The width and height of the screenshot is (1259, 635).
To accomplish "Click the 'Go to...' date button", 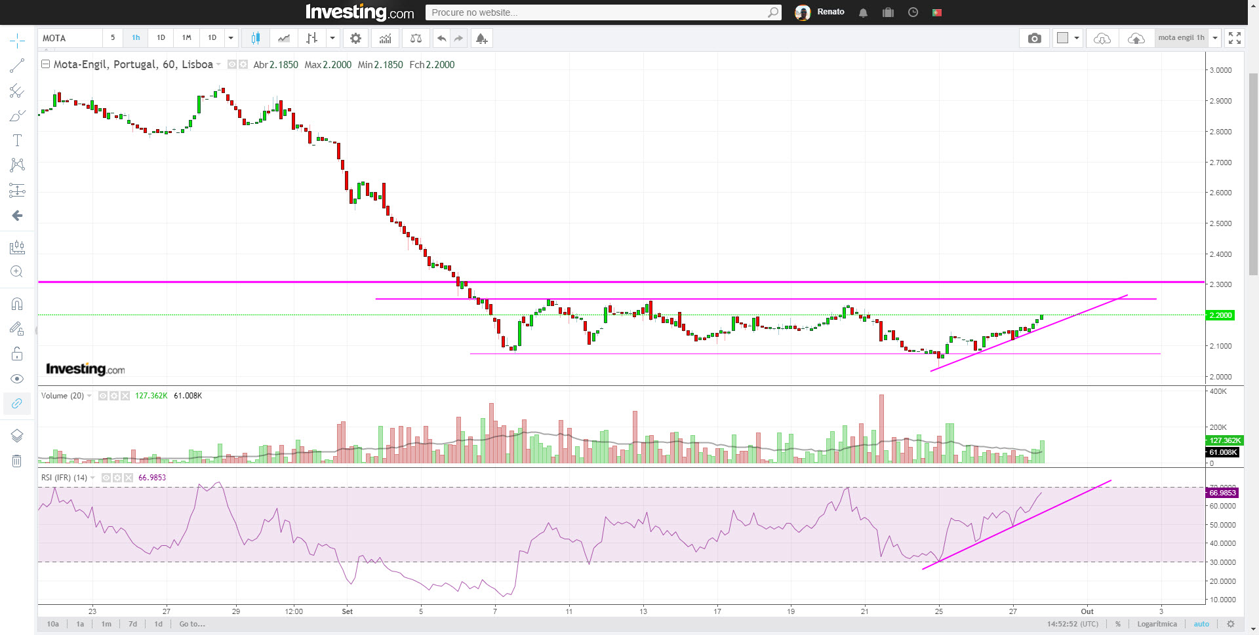I will (x=192, y=624).
